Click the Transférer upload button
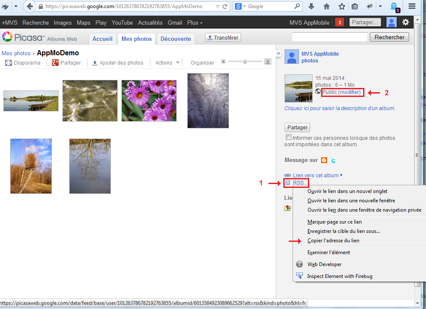 (x=223, y=38)
